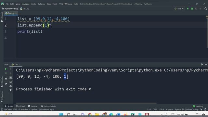Toggle soft-wrap in the Run console
The image size is (208, 117).
pos(11,78)
